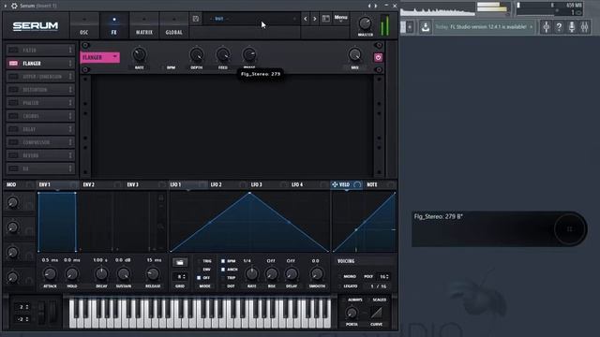600x337 pixels.
Task: Click the FL Studio single fader icon
Action: point(546,27)
